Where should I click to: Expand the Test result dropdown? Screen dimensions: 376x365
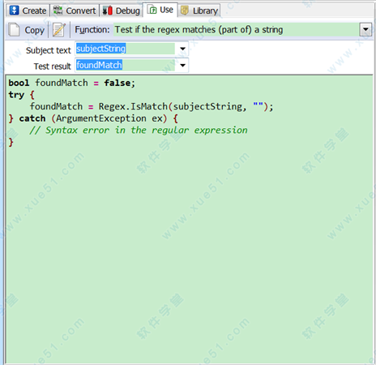182,65
